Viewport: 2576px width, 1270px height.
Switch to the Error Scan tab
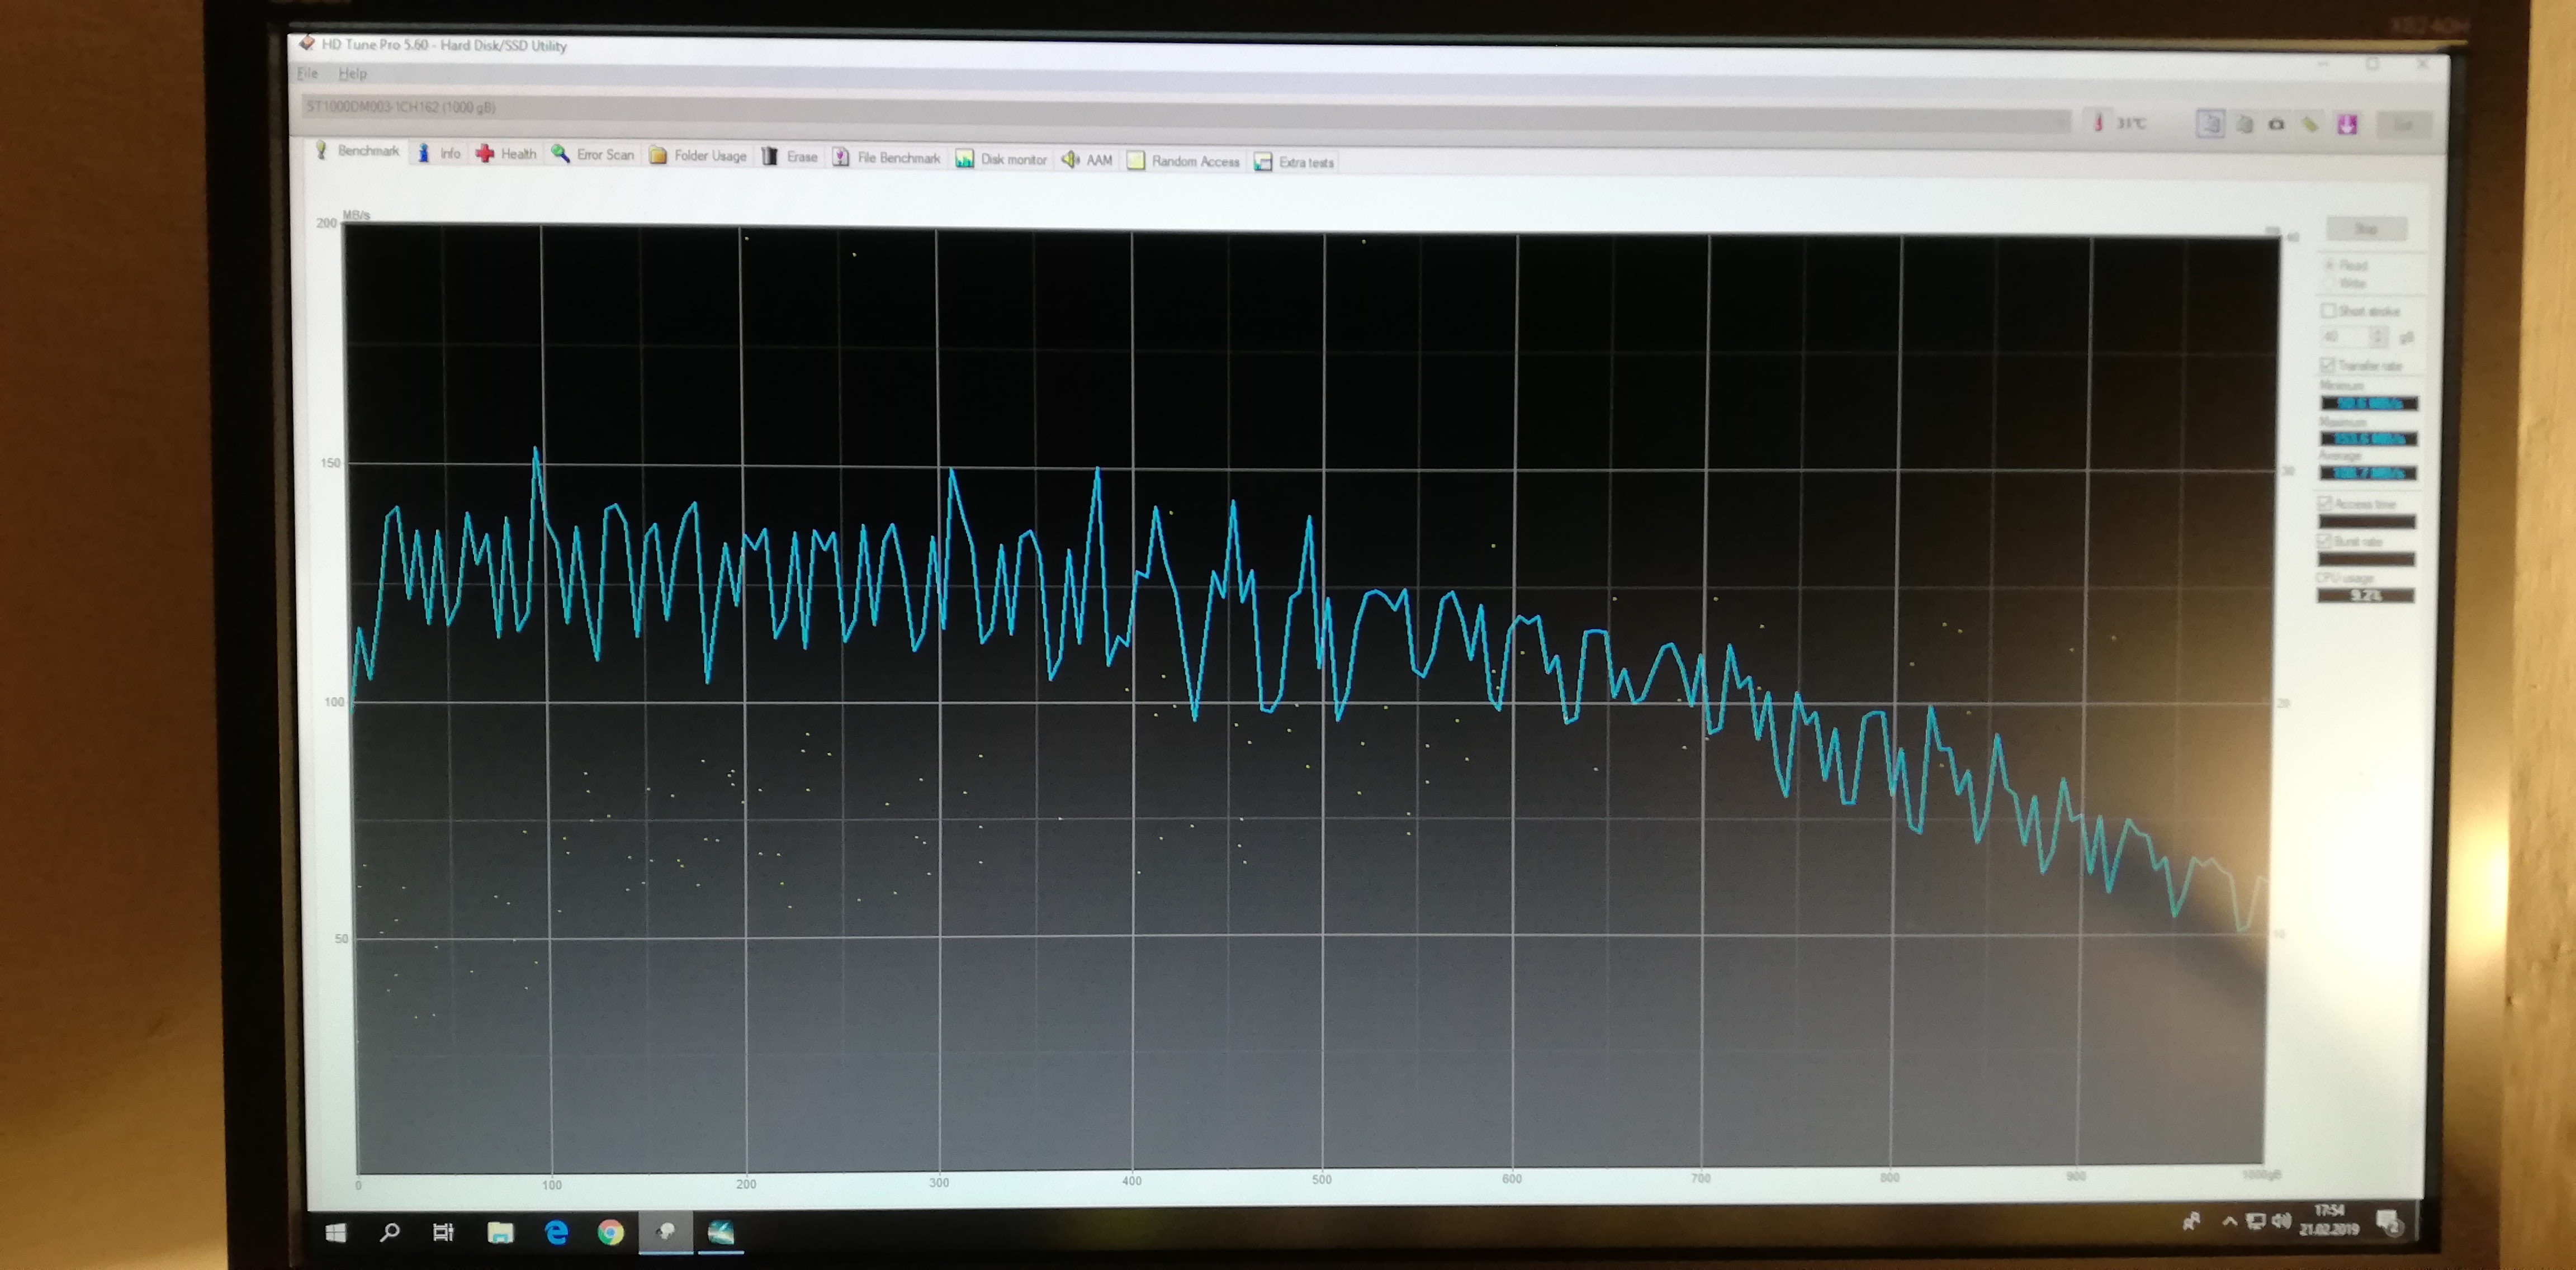[593, 154]
